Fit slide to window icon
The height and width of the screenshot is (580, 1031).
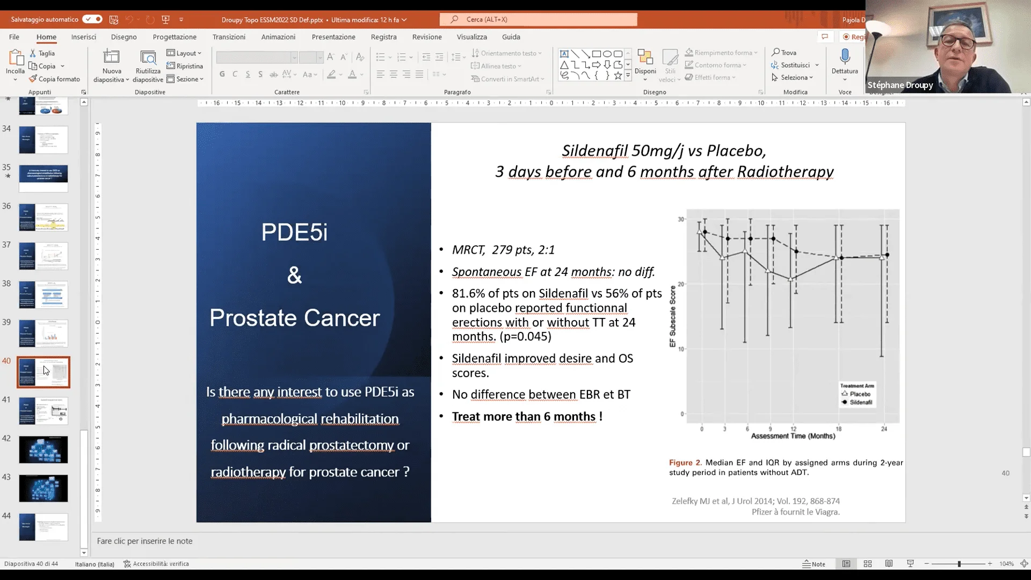(x=1023, y=564)
